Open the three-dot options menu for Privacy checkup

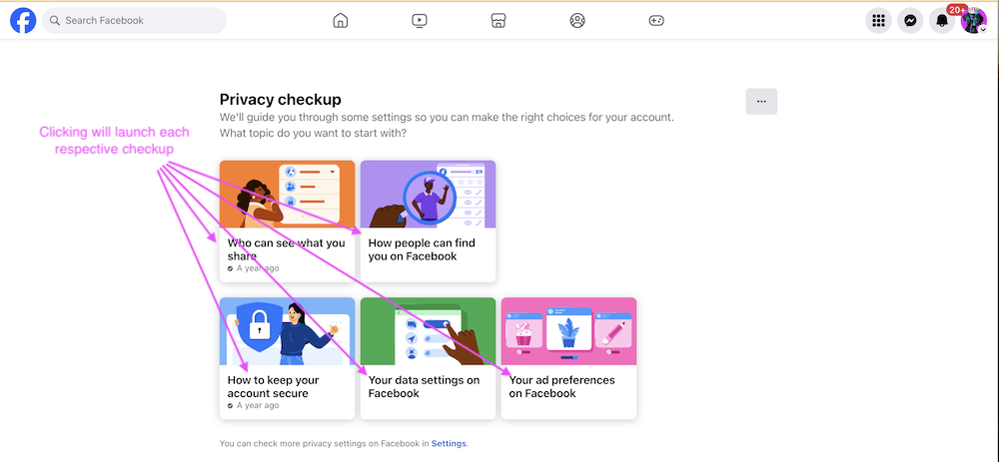click(x=761, y=101)
